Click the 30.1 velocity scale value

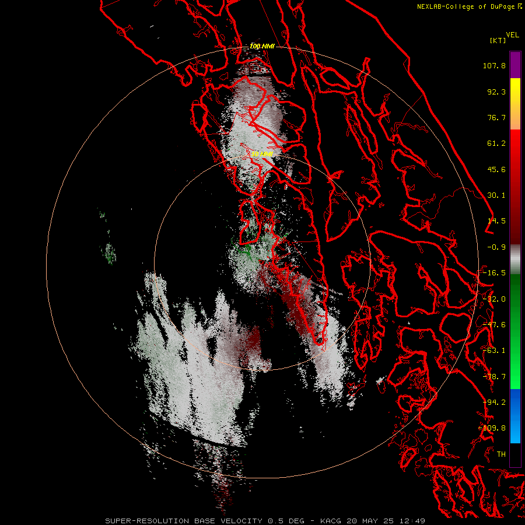coord(496,195)
